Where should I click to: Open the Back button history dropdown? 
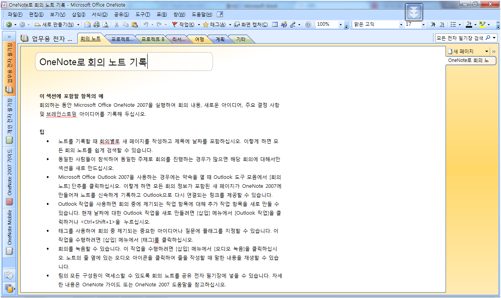pyautogui.click(x=15, y=25)
